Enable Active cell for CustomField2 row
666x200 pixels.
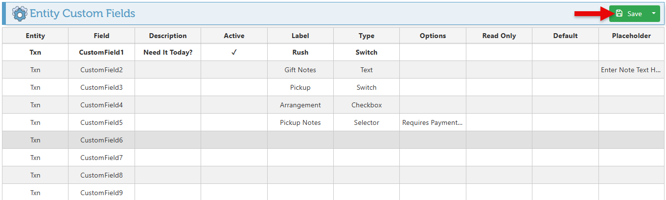click(x=234, y=70)
